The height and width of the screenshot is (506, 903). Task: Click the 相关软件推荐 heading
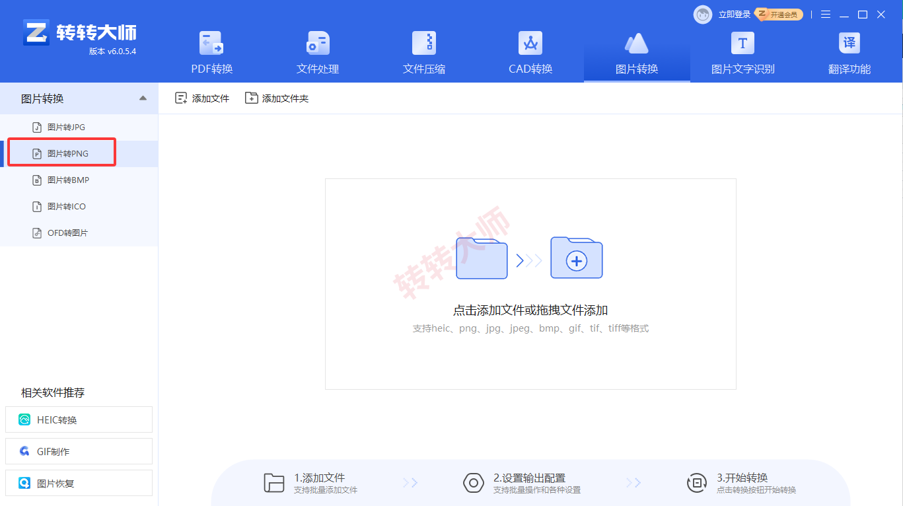point(53,392)
